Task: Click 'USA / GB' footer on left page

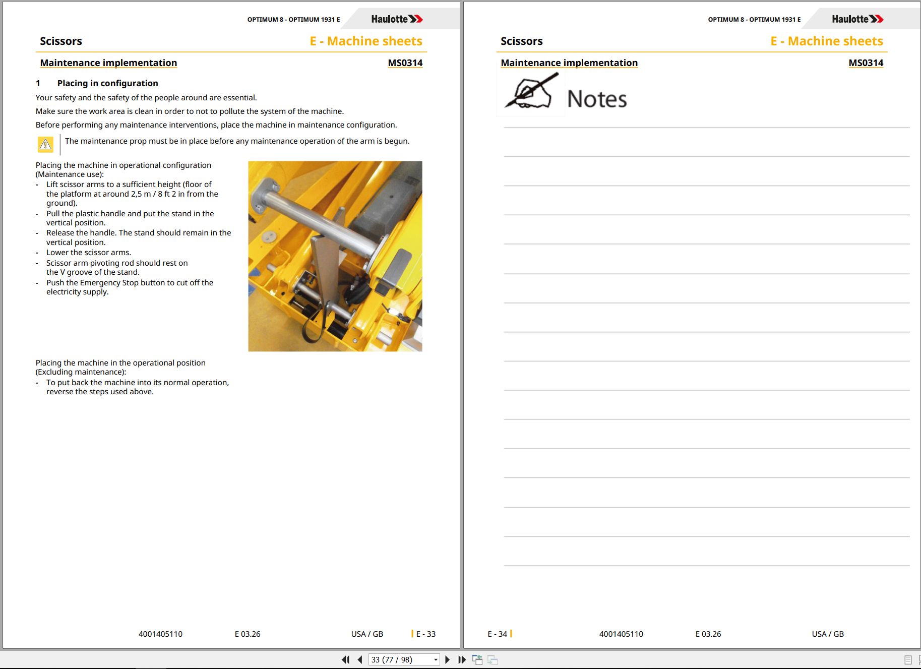Action: pos(367,634)
